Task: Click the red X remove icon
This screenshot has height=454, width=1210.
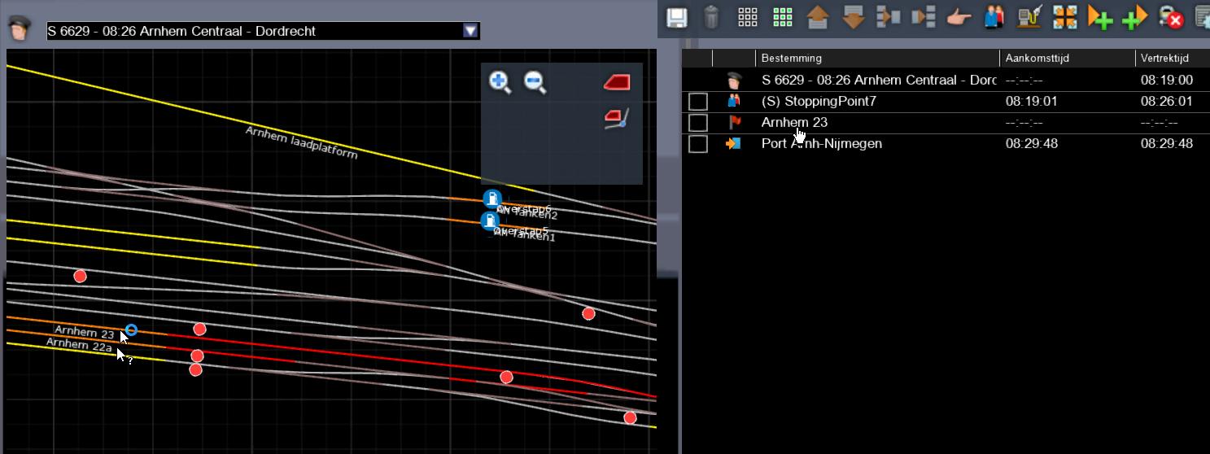Action: (x=1171, y=17)
